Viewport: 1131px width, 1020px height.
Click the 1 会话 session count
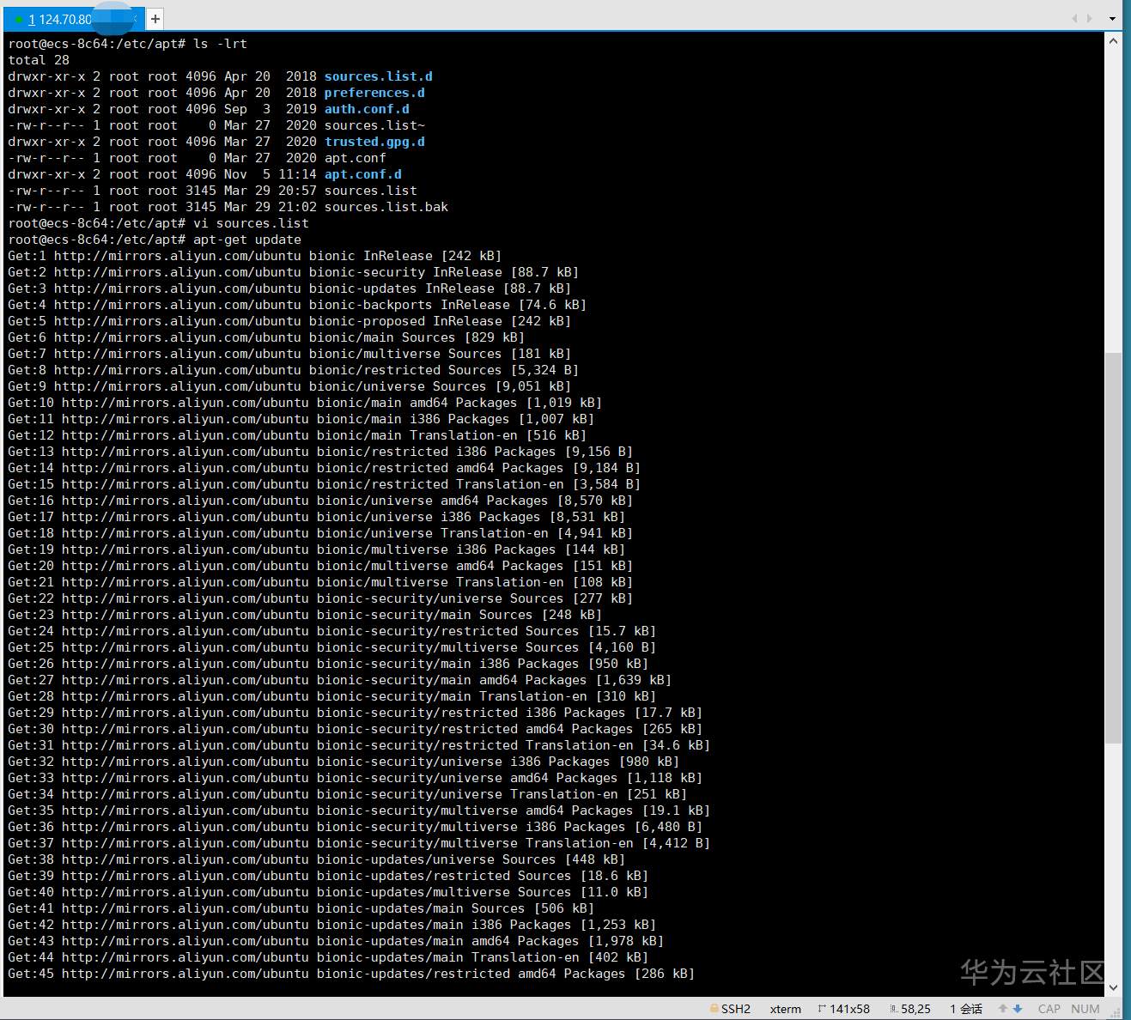pos(966,1009)
